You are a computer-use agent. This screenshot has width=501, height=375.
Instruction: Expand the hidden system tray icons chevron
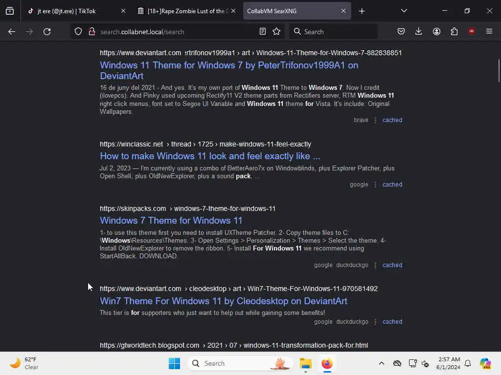click(382, 363)
